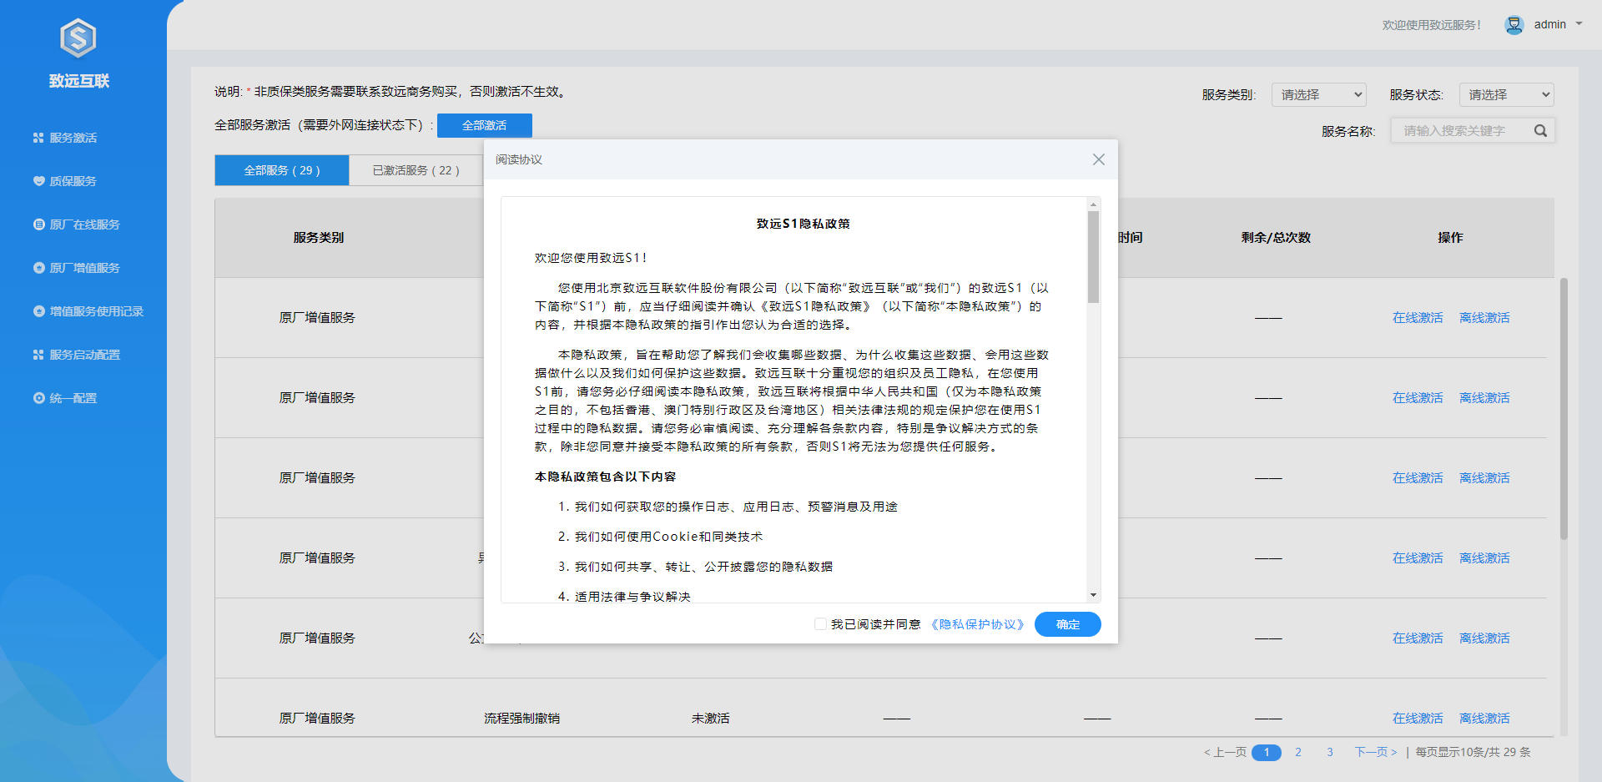
Task: Go to pagination page 3
Action: click(x=1330, y=752)
